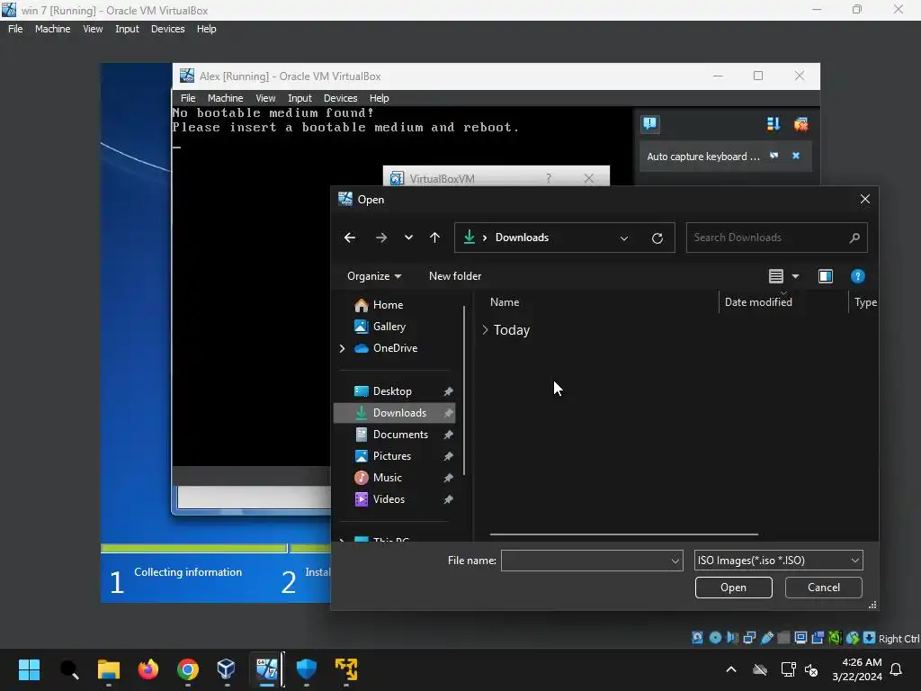
Task: Click the shared folders status bar icon
Action: pyautogui.click(x=783, y=638)
